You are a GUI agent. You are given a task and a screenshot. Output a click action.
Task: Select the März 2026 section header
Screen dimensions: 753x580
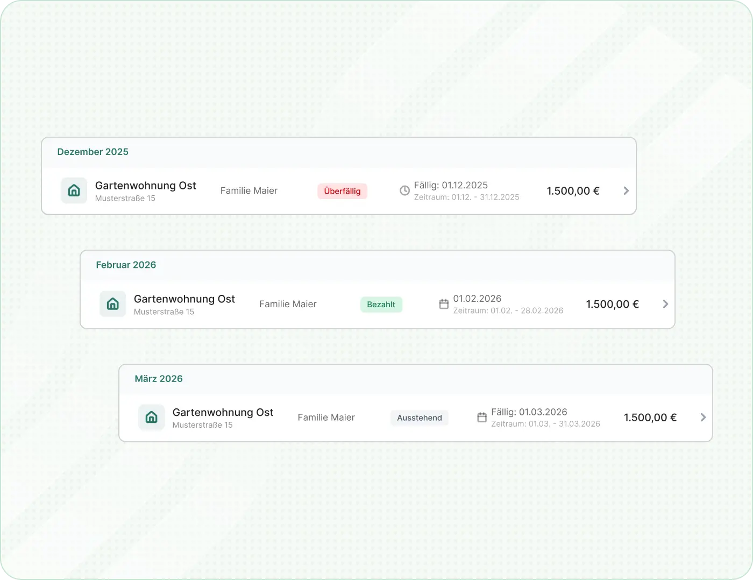(159, 379)
